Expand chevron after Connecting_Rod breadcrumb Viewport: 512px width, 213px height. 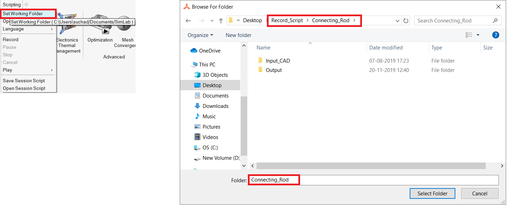[x=354, y=21]
